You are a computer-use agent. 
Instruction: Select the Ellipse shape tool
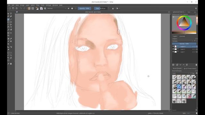click(x=11, y=22)
